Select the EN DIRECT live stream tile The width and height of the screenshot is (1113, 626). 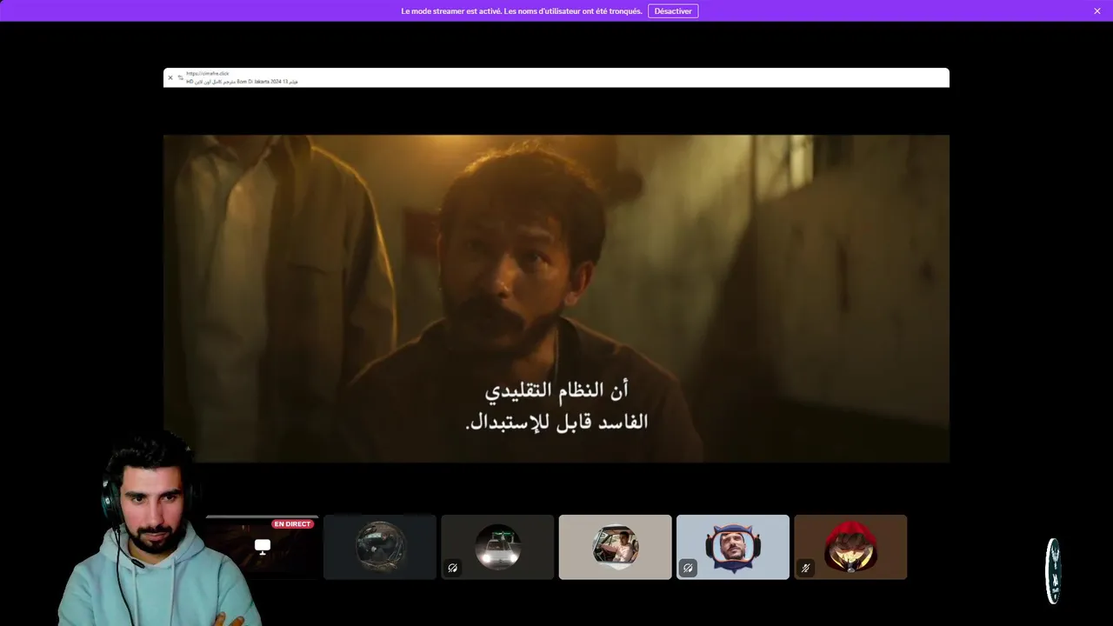pyautogui.click(x=263, y=547)
